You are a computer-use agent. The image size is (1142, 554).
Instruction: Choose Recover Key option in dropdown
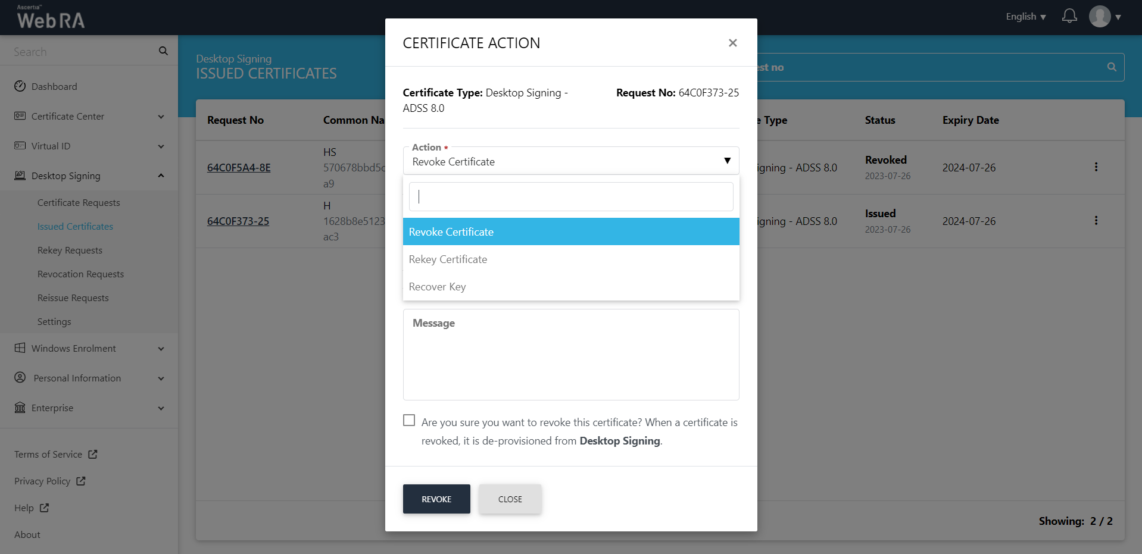tap(438, 287)
